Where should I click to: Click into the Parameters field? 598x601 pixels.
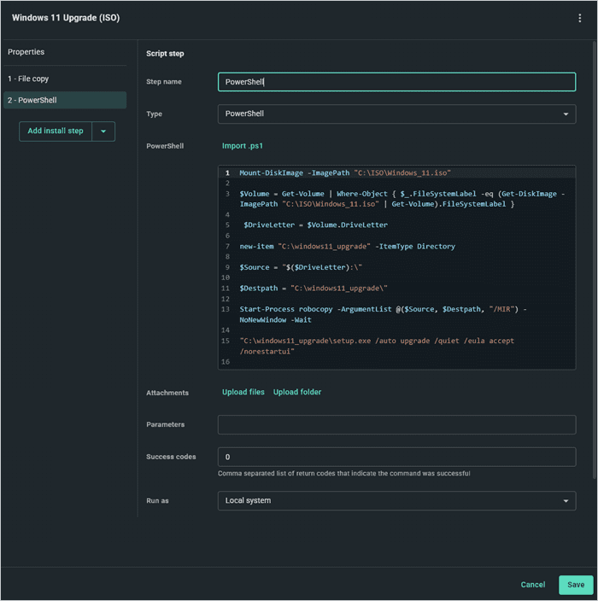pos(396,424)
